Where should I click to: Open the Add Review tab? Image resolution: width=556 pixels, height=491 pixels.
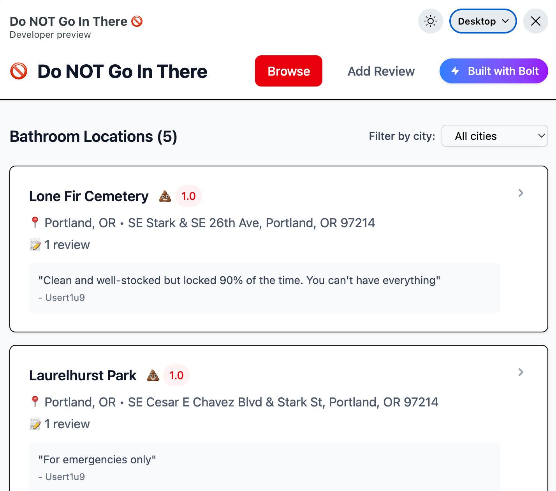381,71
